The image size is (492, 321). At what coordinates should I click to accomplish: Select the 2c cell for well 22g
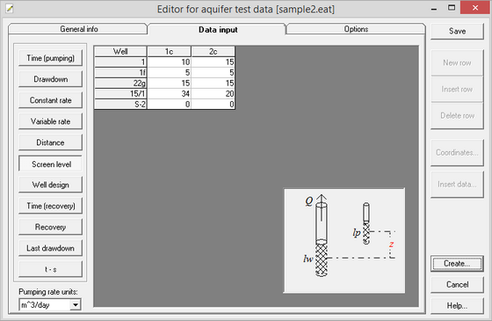pos(213,83)
